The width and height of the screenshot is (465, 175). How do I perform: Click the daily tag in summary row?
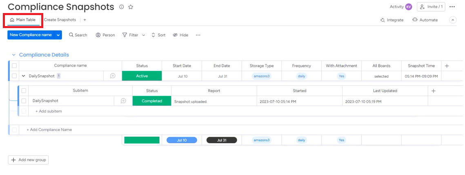301,140
